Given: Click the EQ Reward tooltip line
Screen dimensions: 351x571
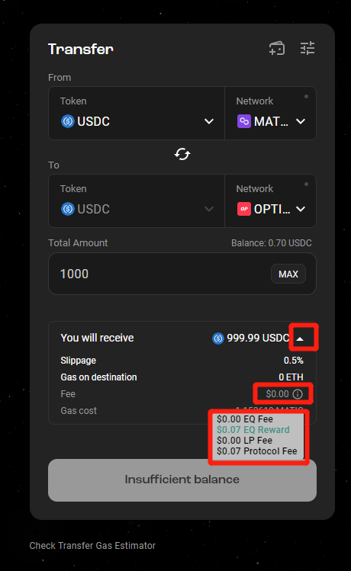Looking at the screenshot, I should click(253, 430).
